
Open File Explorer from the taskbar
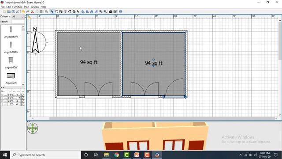tap(106, 155)
